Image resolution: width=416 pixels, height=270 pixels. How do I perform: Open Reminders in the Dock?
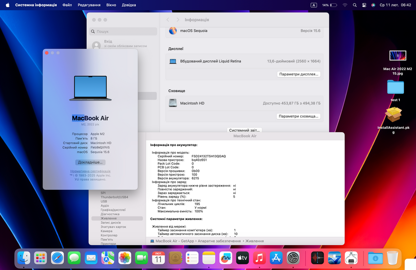coord(192,258)
